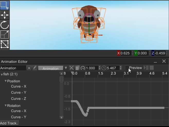Open the Animation selector dropdown

pos(66,68)
